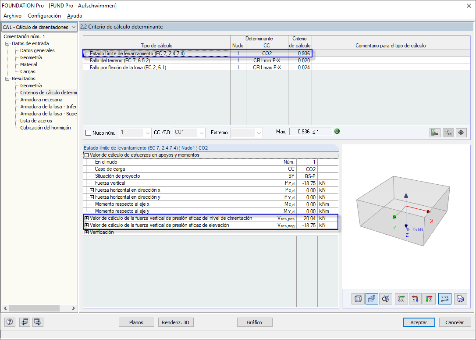476x340 pixels.
Task: Click the Cancelar button
Action: click(455, 322)
